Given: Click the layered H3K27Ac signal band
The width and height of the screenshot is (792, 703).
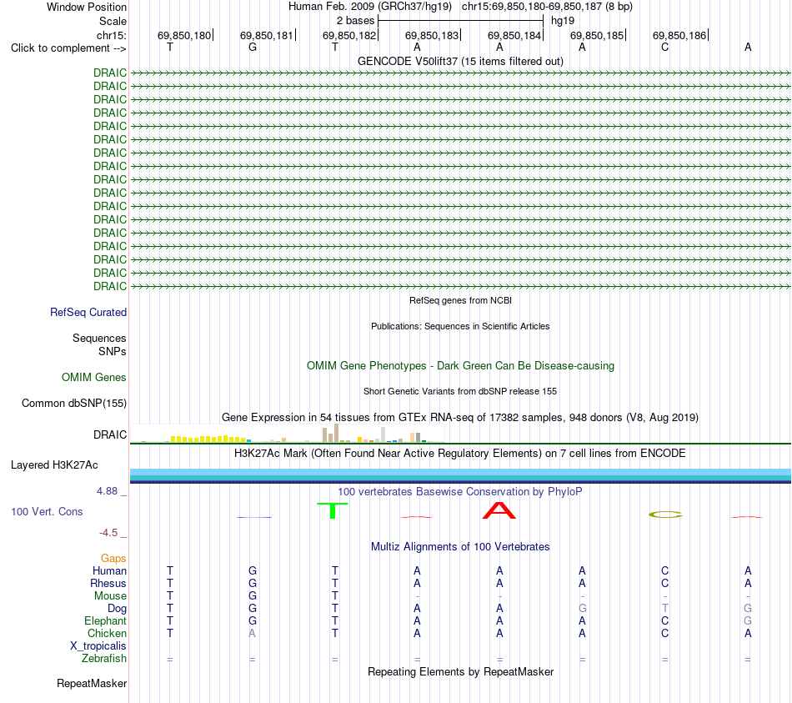Looking at the screenshot, I should 460,475.
